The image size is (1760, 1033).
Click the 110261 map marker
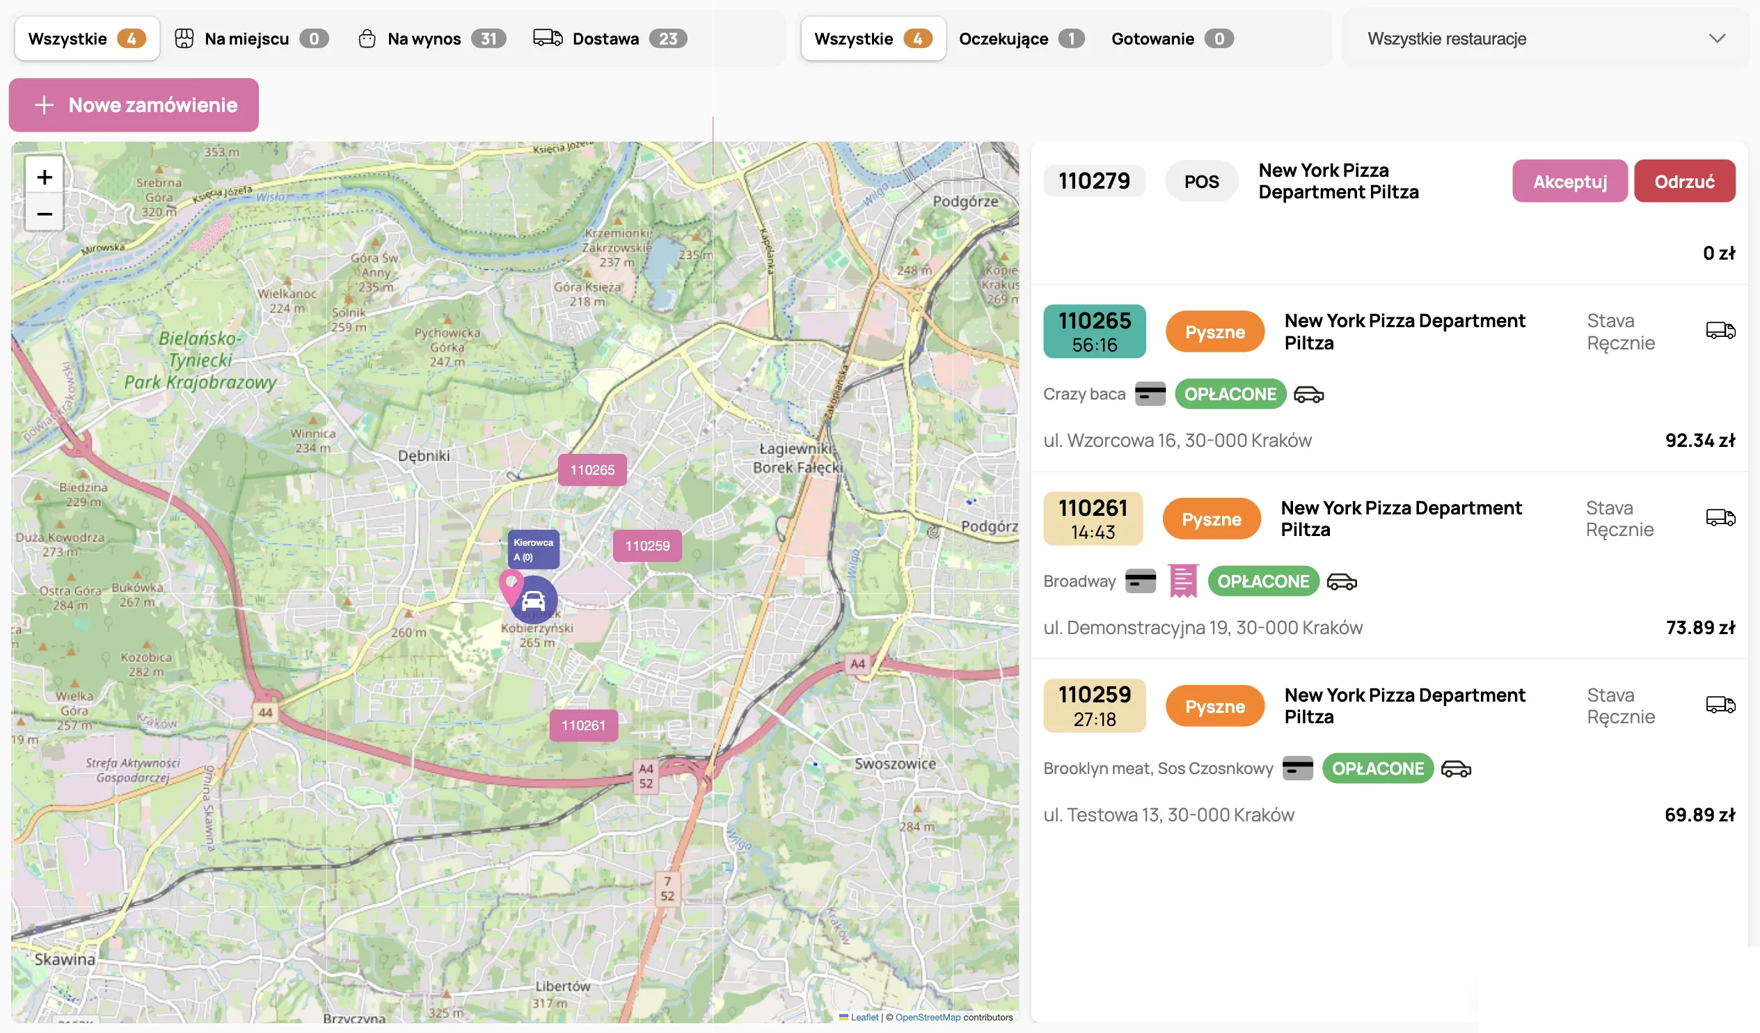tap(583, 725)
